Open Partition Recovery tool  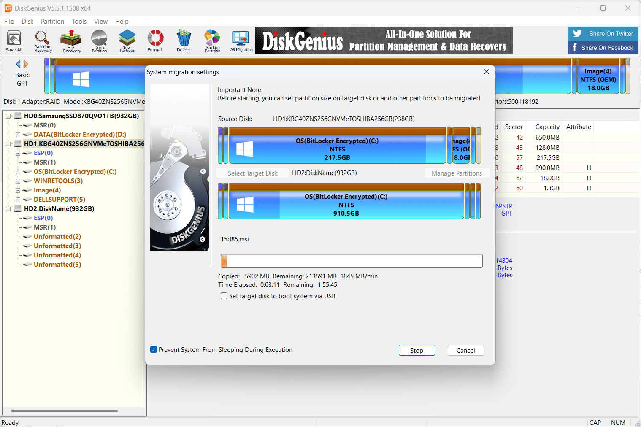pyautogui.click(x=43, y=41)
